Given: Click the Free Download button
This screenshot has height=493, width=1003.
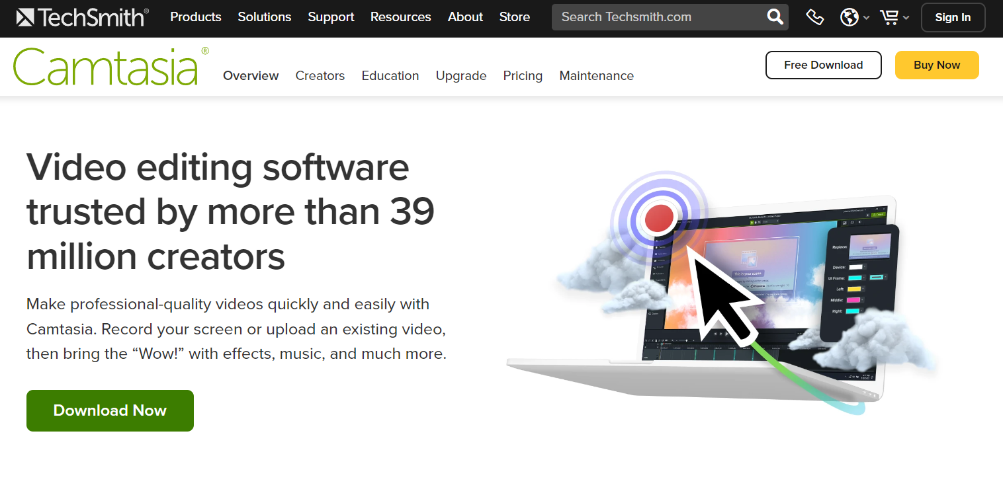Looking at the screenshot, I should point(824,65).
